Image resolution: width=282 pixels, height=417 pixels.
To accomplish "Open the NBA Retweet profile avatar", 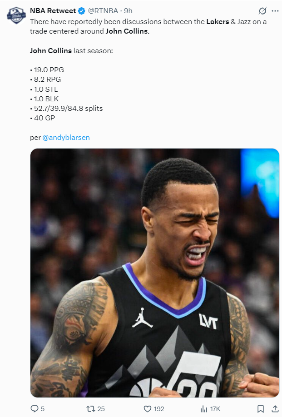I will 16,15.
